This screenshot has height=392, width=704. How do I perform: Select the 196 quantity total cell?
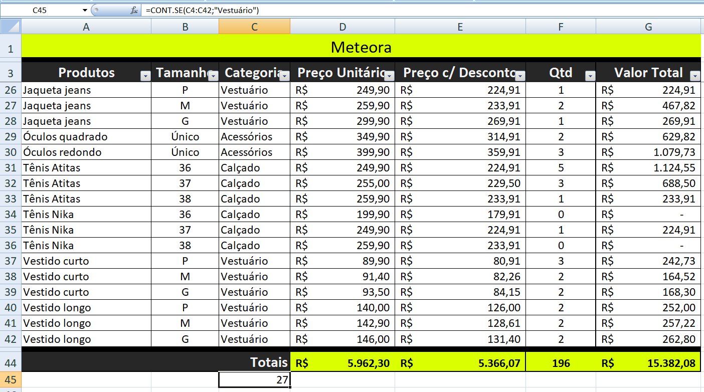[561, 363]
